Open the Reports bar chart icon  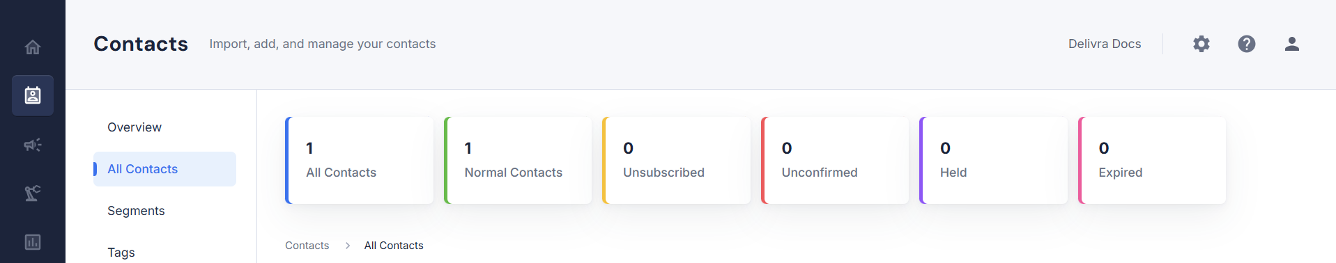(33, 242)
